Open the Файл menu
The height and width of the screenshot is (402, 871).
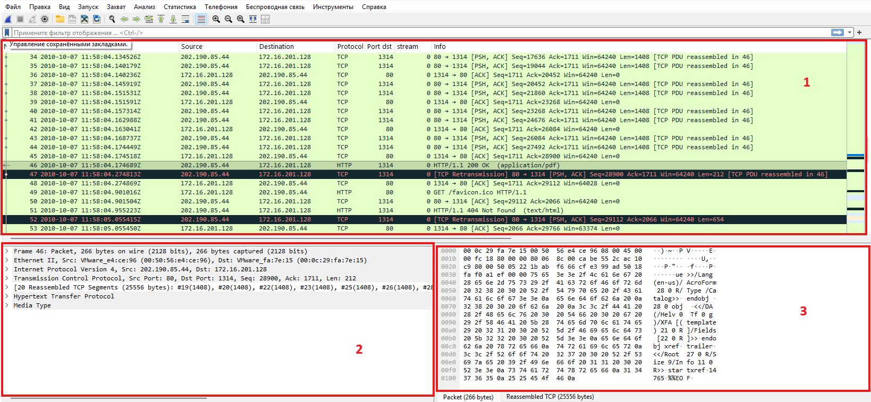click(13, 7)
